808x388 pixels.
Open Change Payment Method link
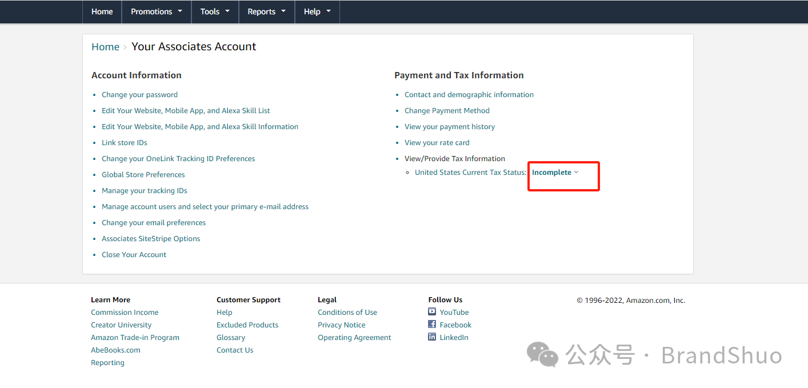[447, 111]
